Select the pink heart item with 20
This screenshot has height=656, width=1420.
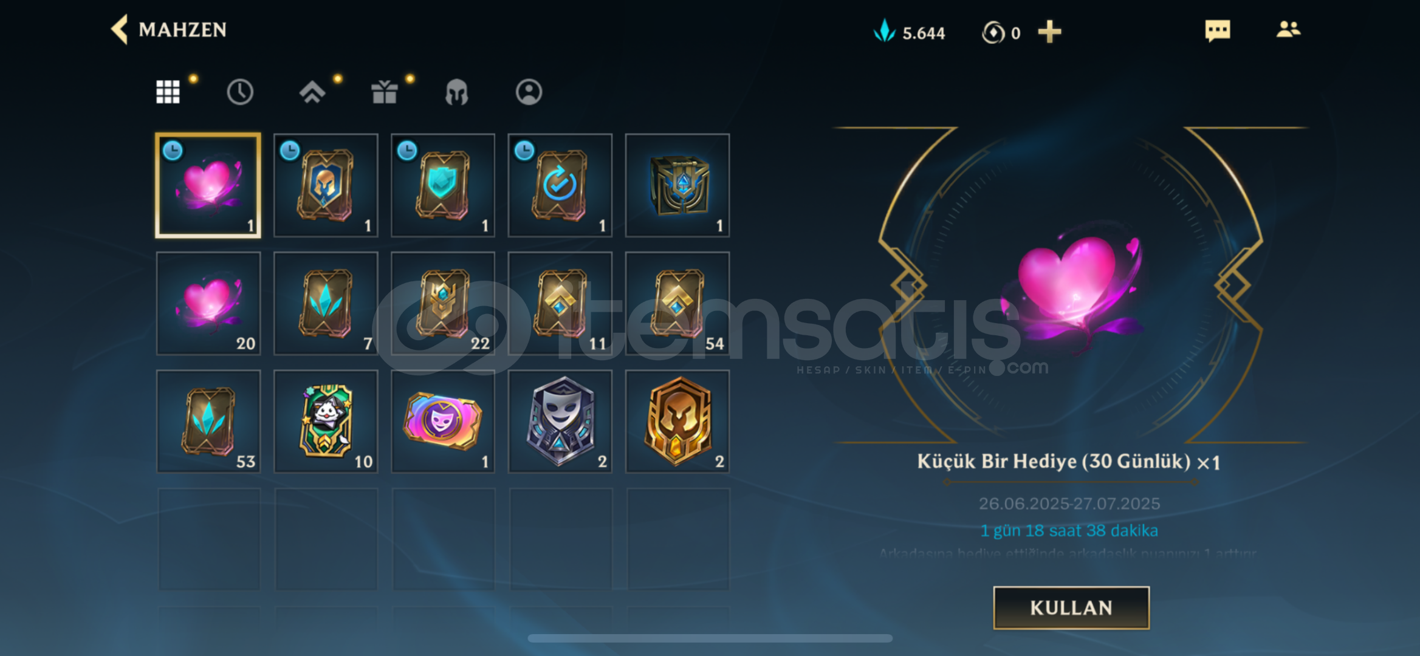[208, 303]
